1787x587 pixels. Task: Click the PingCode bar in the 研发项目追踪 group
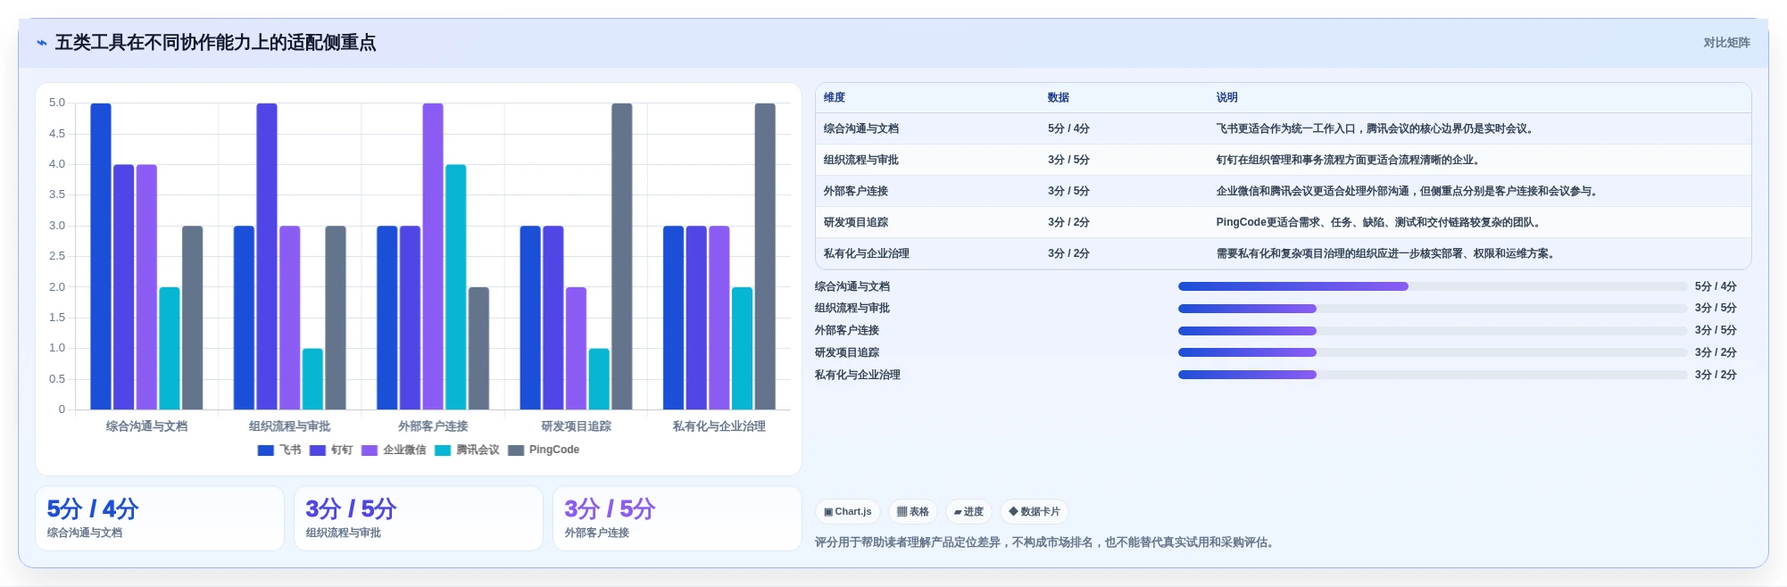[x=622, y=257]
